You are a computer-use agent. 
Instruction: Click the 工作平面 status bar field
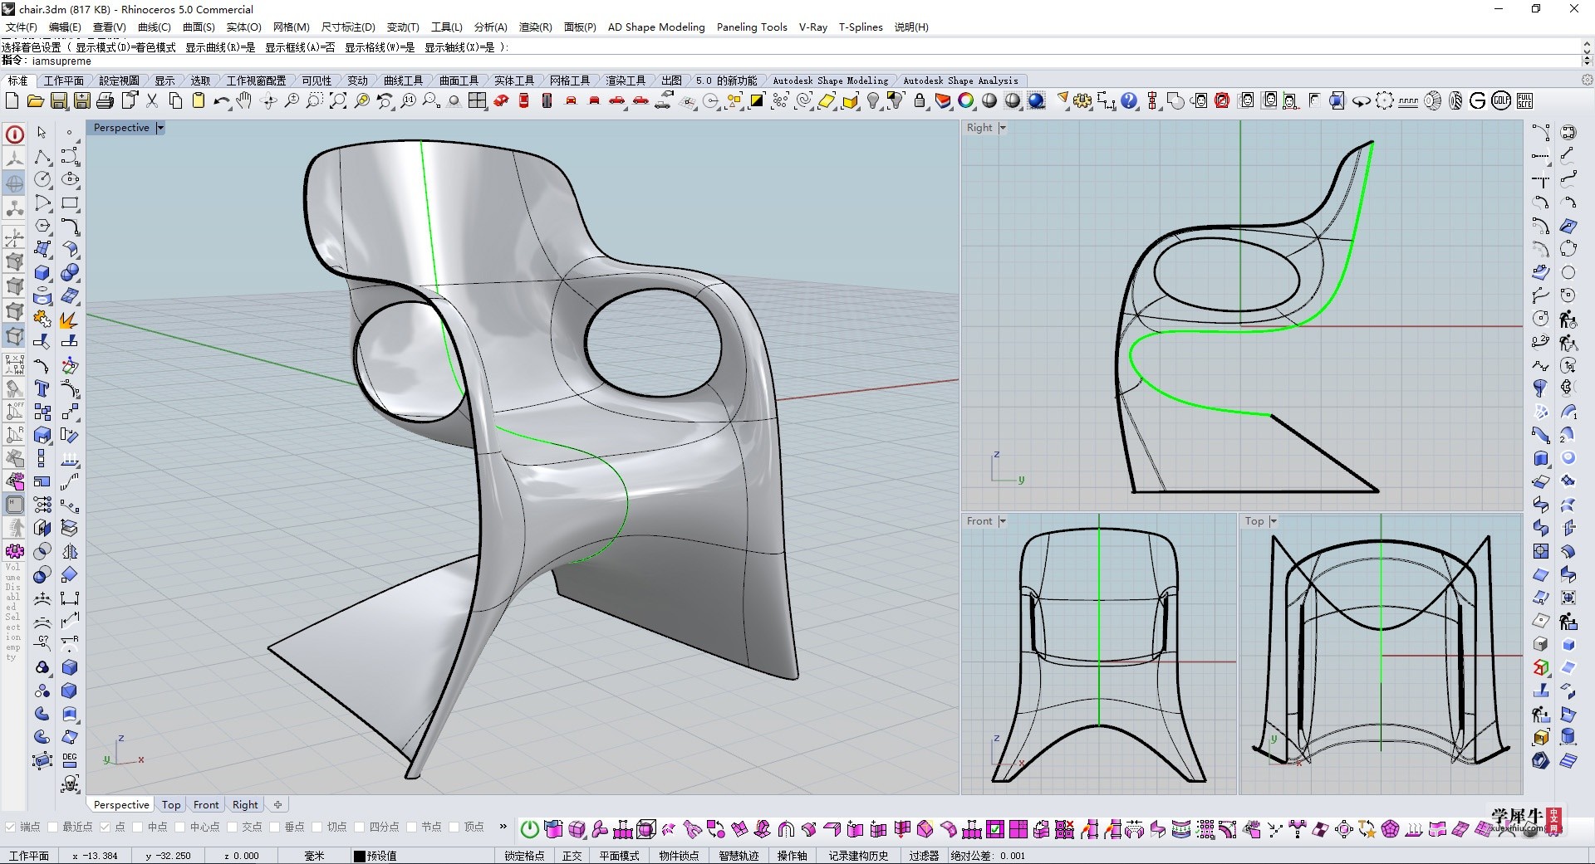(x=29, y=856)
